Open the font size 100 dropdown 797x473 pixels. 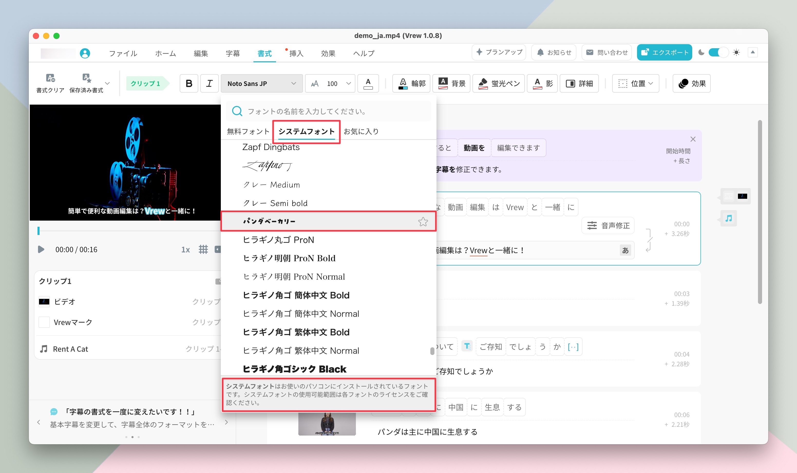[x=330, y=84]
